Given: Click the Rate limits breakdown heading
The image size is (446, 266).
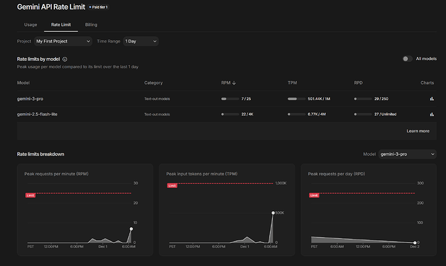Looking at the screenshot, I should click(41, 154).
